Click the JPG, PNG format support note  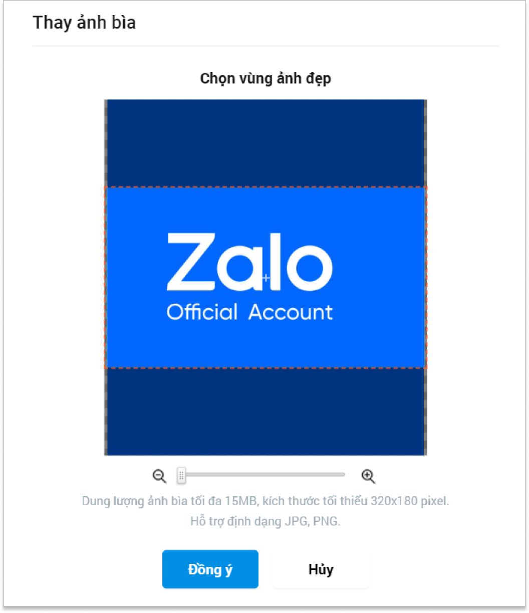click(x=266, y=522)
